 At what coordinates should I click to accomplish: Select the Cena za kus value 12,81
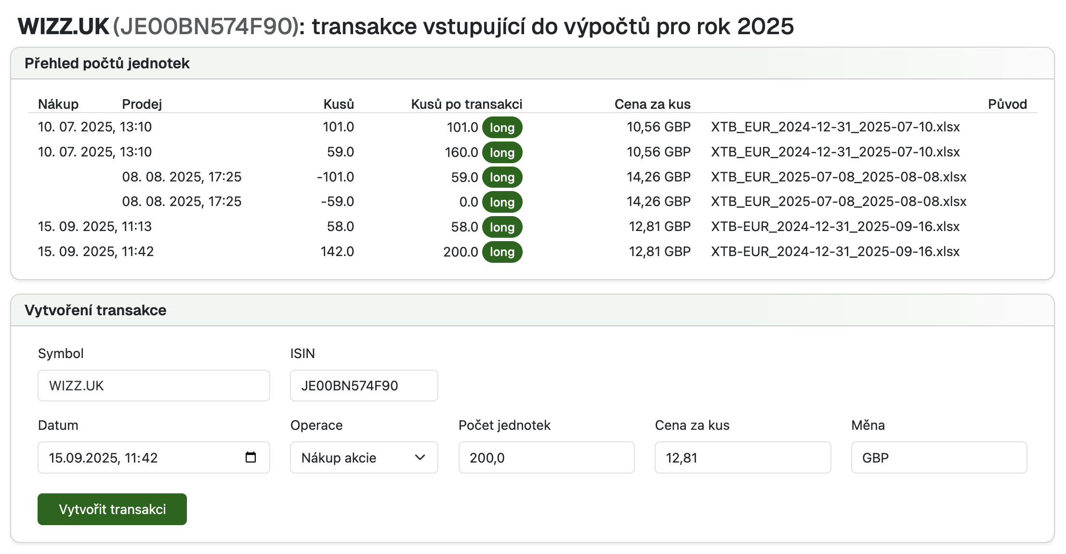(x=742, y=458)
